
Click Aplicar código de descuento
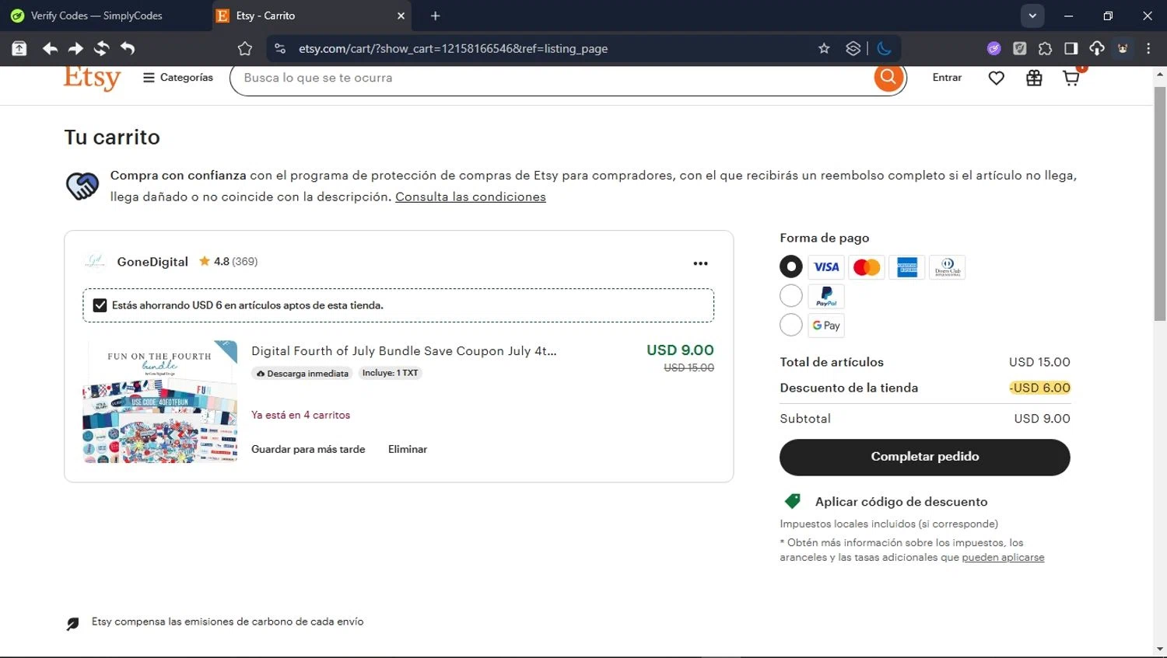(x=901, y=502)
